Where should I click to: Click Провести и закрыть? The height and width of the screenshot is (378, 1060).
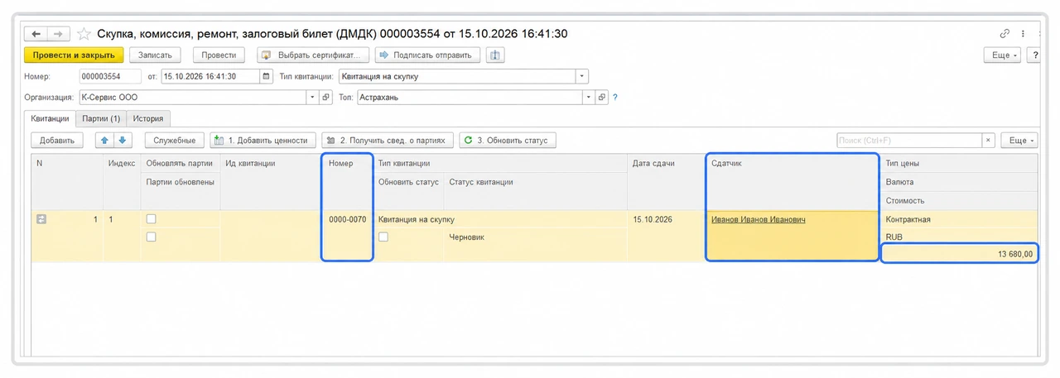(74, 55)
